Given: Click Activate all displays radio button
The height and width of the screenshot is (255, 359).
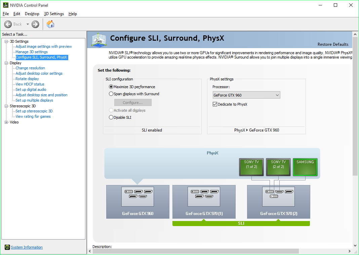Looking at the screenshot, I should click(x=111, y=110).
